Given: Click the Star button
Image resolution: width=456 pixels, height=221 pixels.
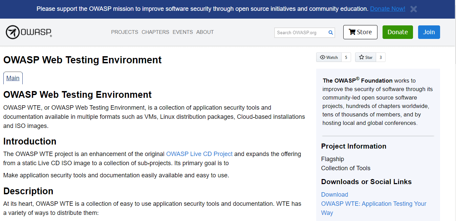Looking at the screenshot, I should click(x=365, y=58).
